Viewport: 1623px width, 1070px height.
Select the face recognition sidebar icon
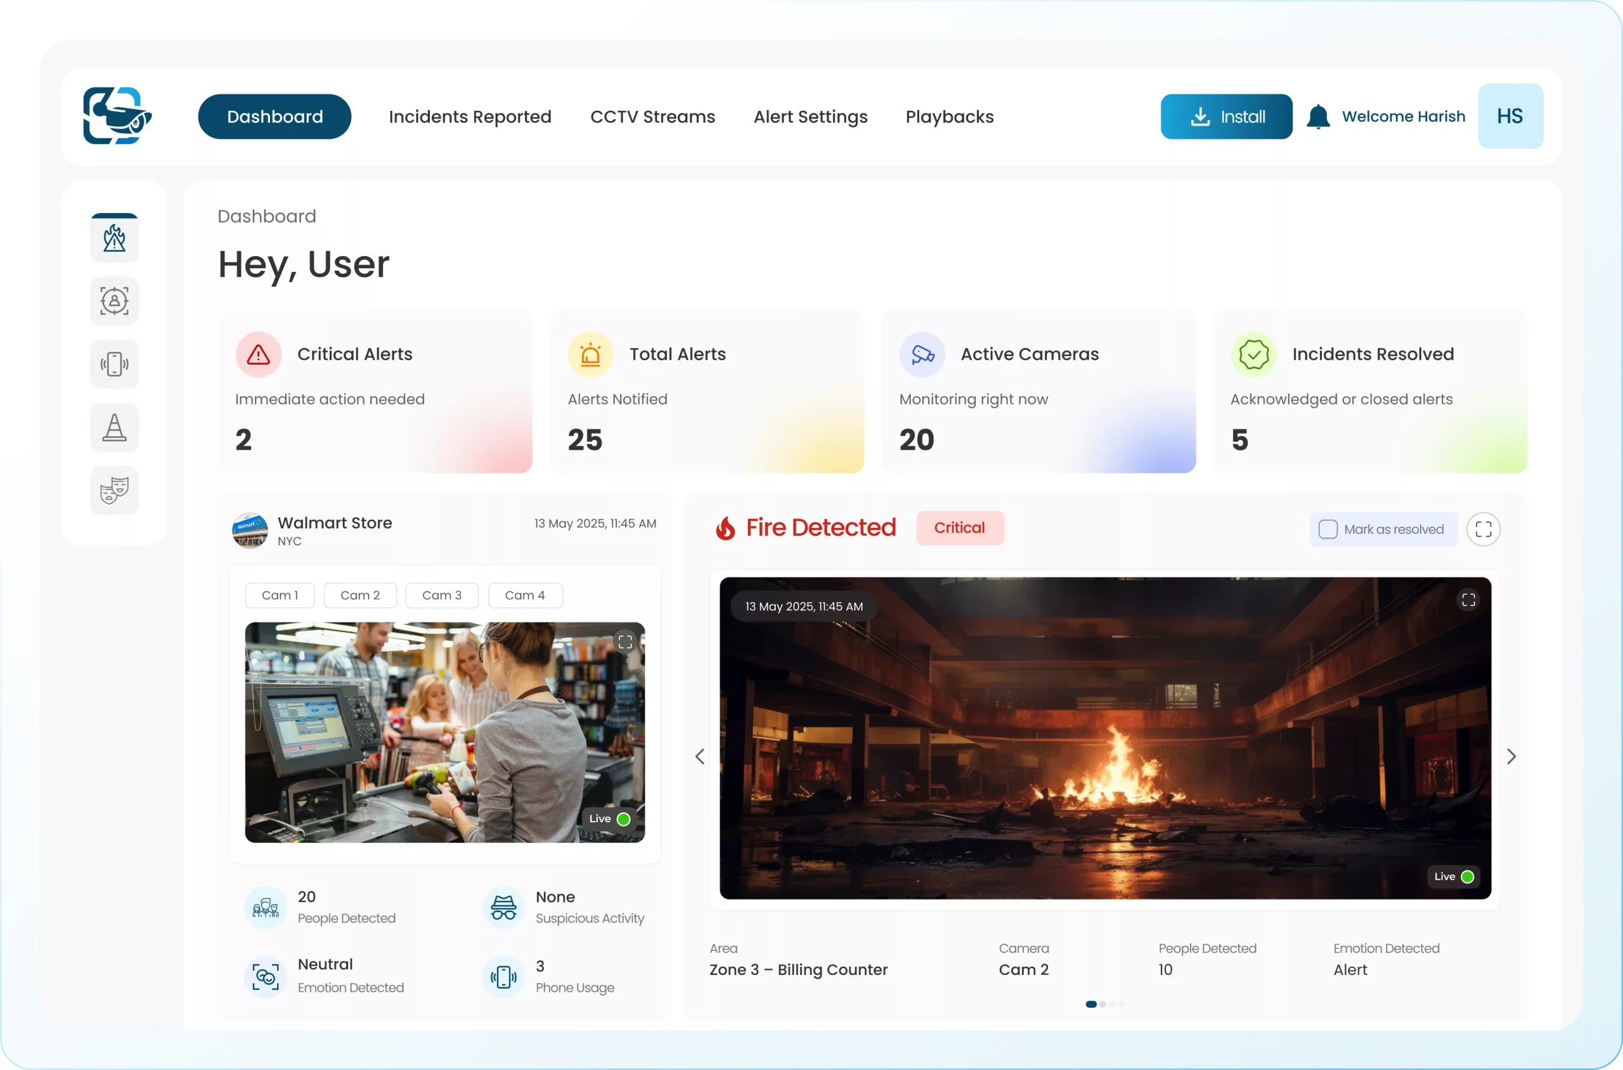point(114,301)
